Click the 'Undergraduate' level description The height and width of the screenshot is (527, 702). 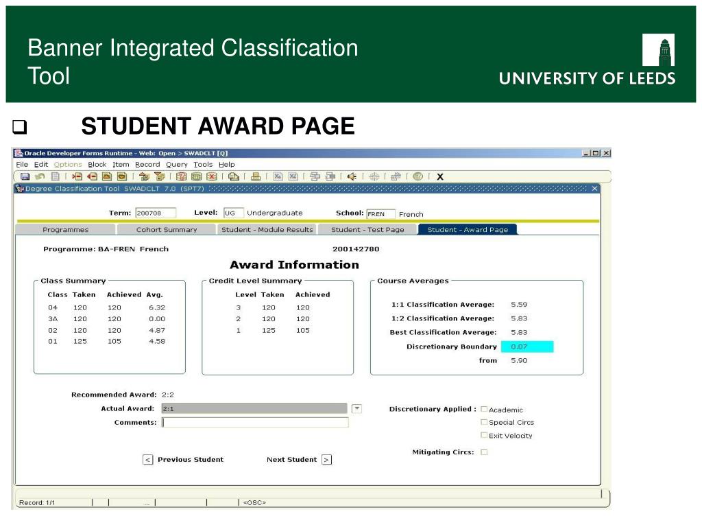tap(275, 213)
